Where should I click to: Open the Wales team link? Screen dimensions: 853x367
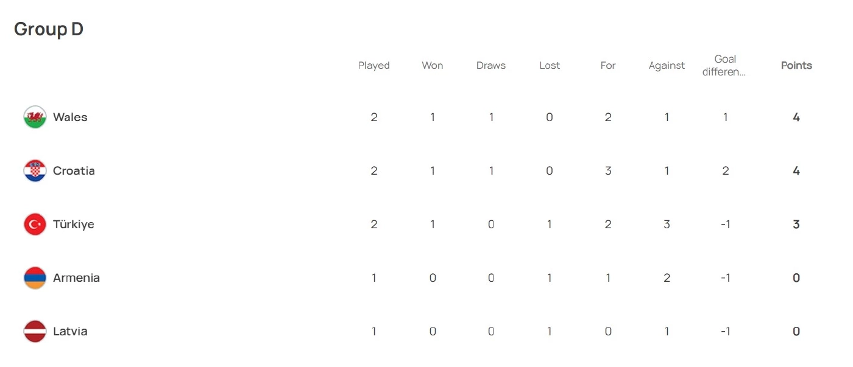click(x=70, y=117)
